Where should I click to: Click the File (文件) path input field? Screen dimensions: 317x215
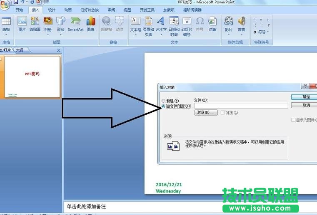pyautogui.click(x=241, y=106)
